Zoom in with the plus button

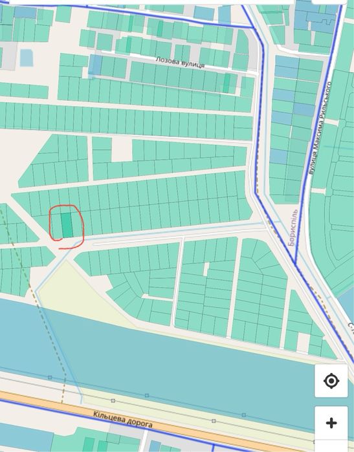[x=331, y=423]
